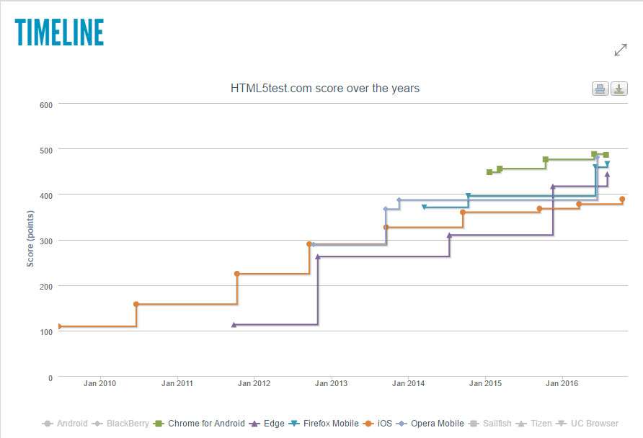Click the last iOS data point at far right
643x438 pixels.
[x=622, y=200]
